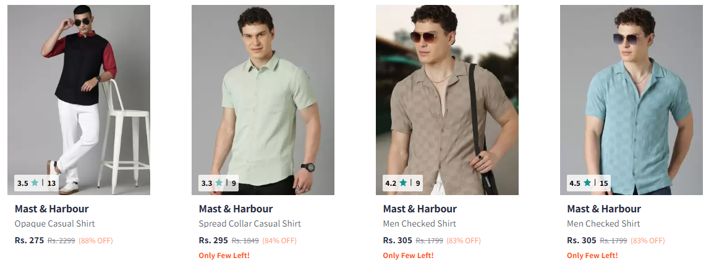Click the struck-through Rs. 2299 price
Image resolution: width=714 pixels, height=263 pixels.
pos(61,241)
